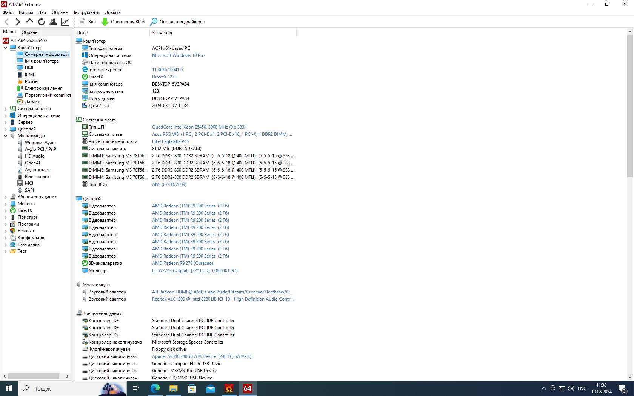Expand the Системна плата tree node
The width and height of the screenshot is (634, 396).
tap(5, 109)
